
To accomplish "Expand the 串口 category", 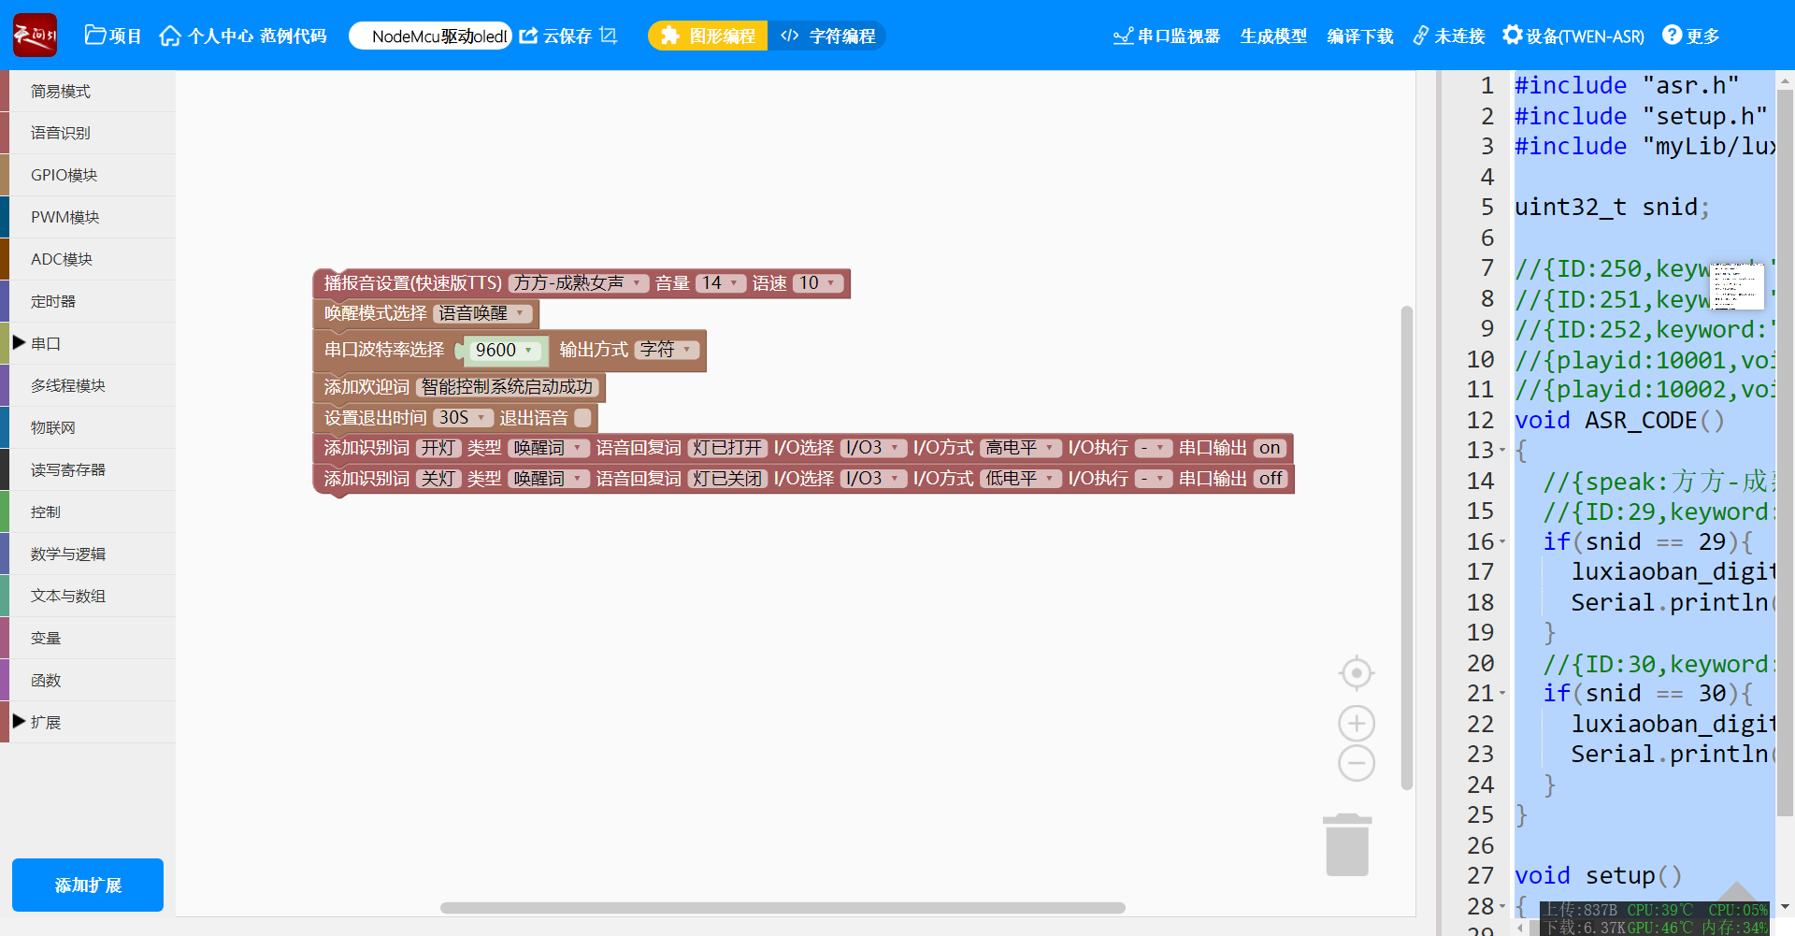I will click(19, 343).
